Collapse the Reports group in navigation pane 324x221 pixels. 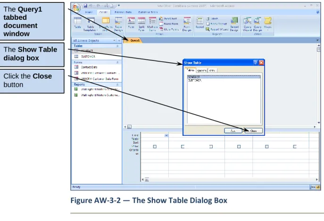(x=117, y=84)
